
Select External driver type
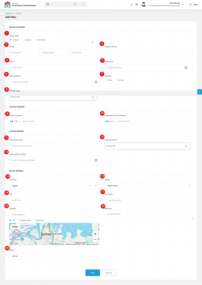coord(22,40)
